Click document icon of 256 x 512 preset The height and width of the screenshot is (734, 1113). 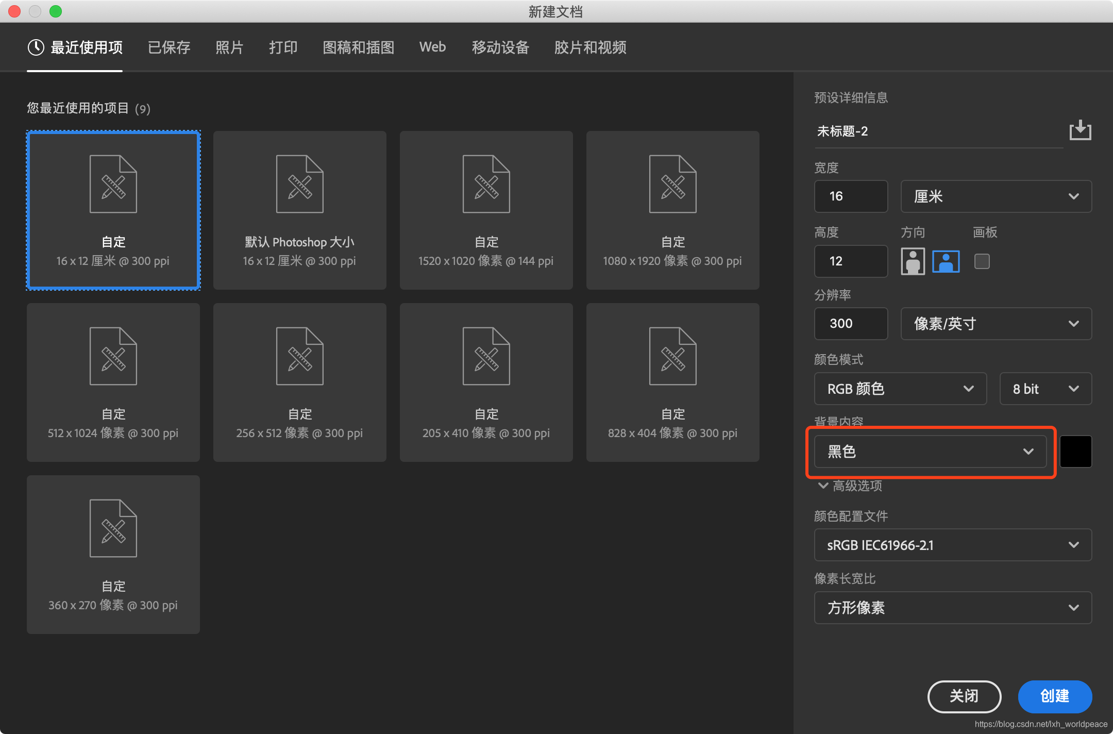300,356
